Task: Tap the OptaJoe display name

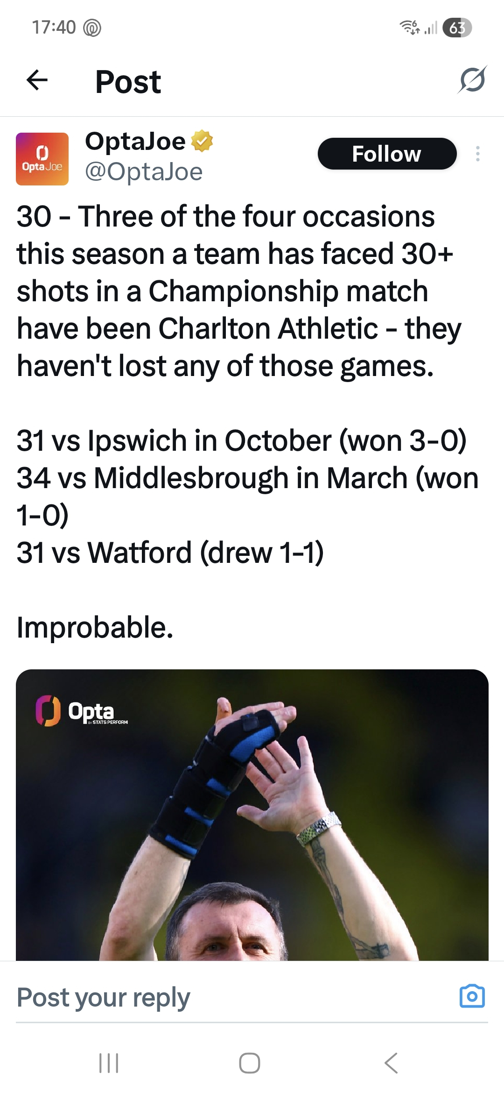Action: click(135, 141)
